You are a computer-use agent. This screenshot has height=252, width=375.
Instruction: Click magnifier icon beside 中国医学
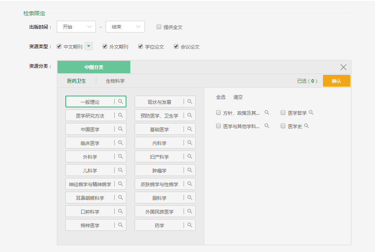[121, 129]
